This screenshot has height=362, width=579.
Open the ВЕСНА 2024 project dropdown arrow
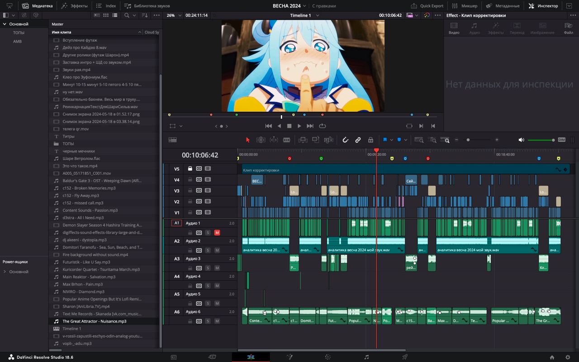point(305,6)
